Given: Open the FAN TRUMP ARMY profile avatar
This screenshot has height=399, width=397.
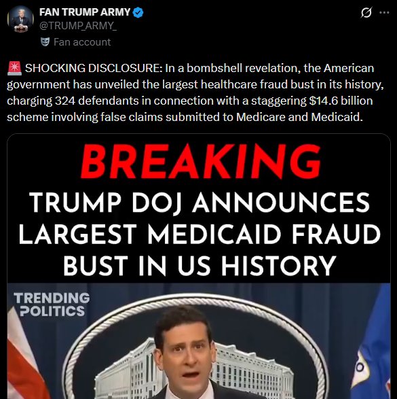Looking at the screenshot, I should pyautogui.click(x=20, y=19).
